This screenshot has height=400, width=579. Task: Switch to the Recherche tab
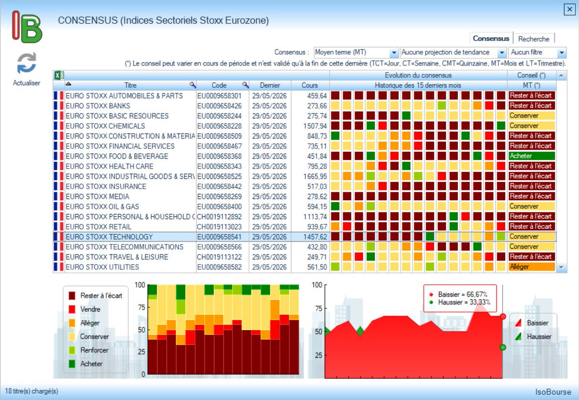[x=534, y=39]
